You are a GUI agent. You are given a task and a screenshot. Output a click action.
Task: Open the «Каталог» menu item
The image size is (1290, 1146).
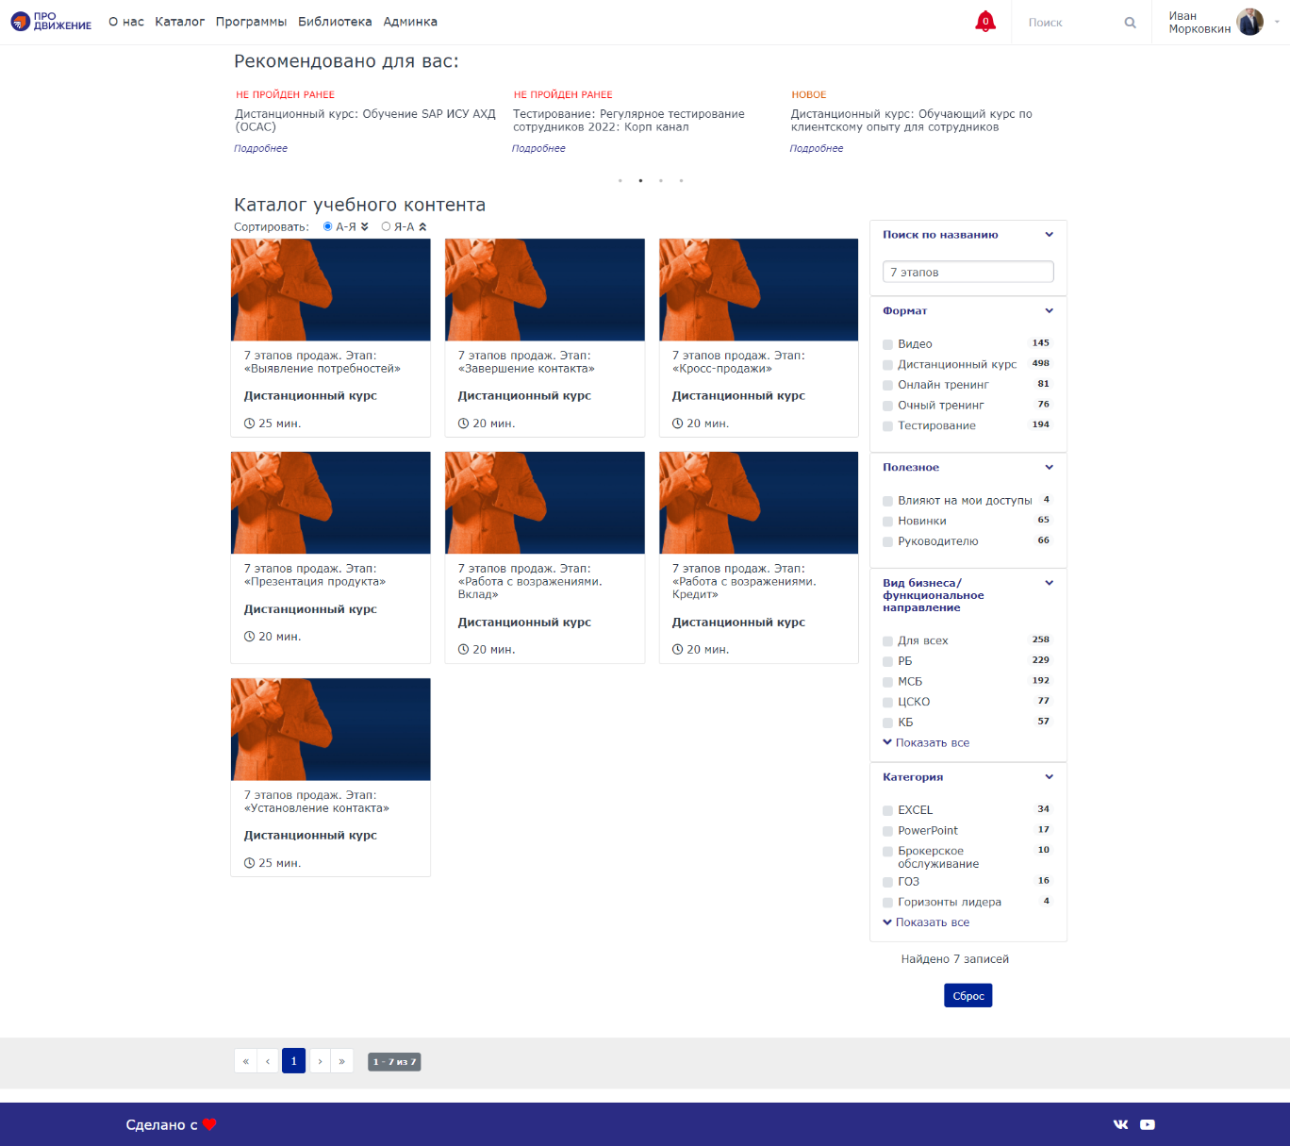click(179, 21)
